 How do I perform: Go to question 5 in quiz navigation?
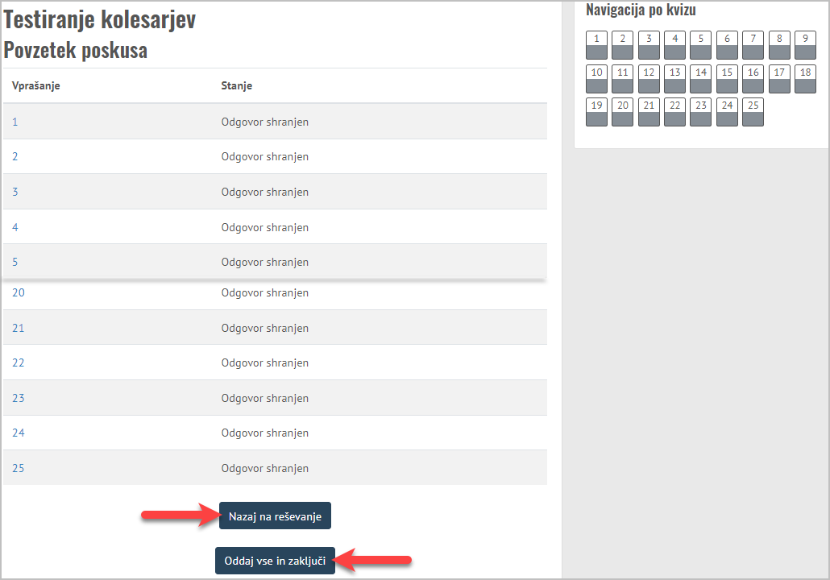click(700, 45)
